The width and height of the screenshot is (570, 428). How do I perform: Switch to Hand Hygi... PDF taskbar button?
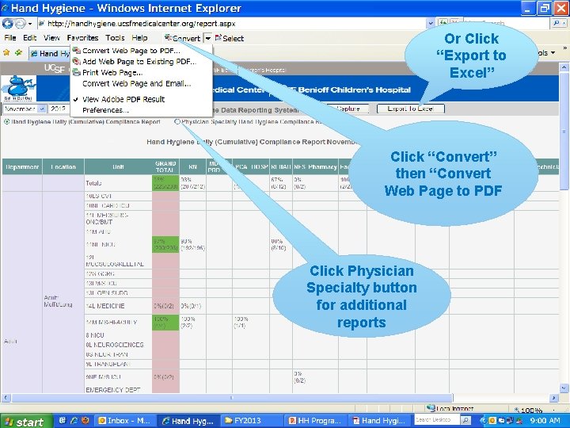[379, 421]
